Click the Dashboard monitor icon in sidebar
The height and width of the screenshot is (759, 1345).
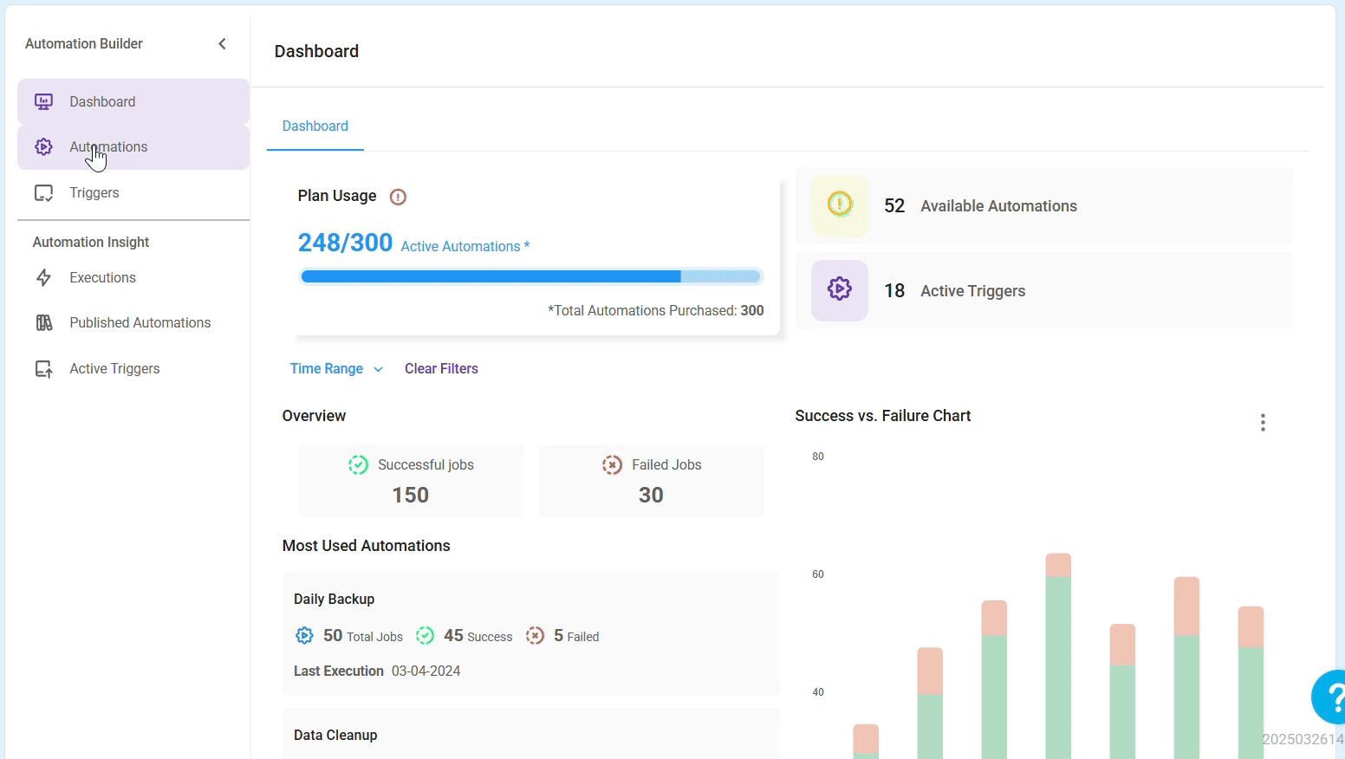click(x=43, y=101)
